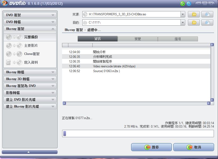The image size is (218, 159).
Task: Browse destination folder icon next to C:\1111\
Action: [194, 22]
